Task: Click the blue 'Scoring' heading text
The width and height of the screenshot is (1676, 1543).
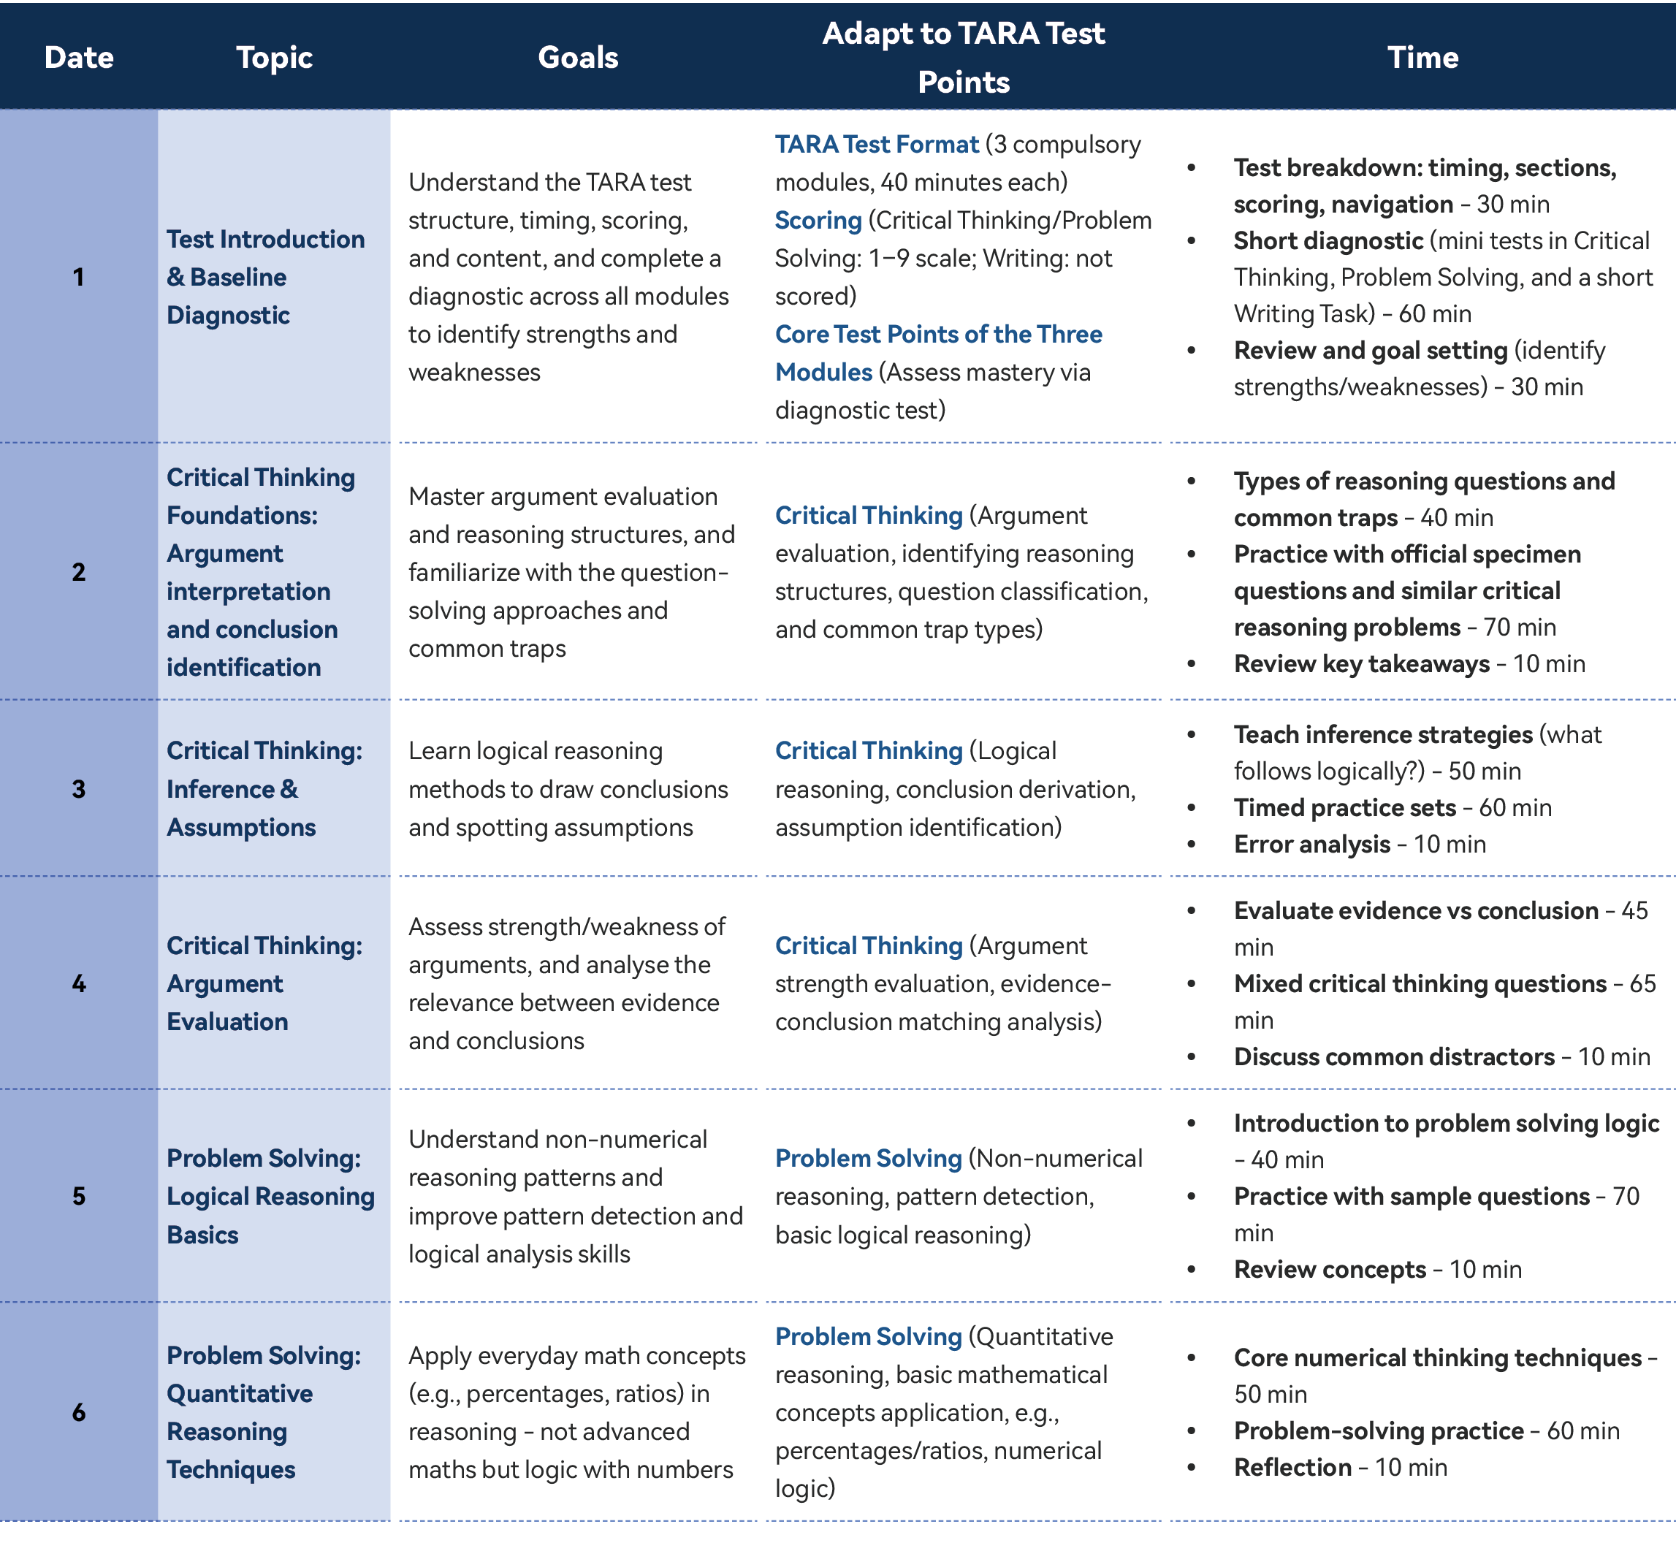Action: tap(818, 221)
